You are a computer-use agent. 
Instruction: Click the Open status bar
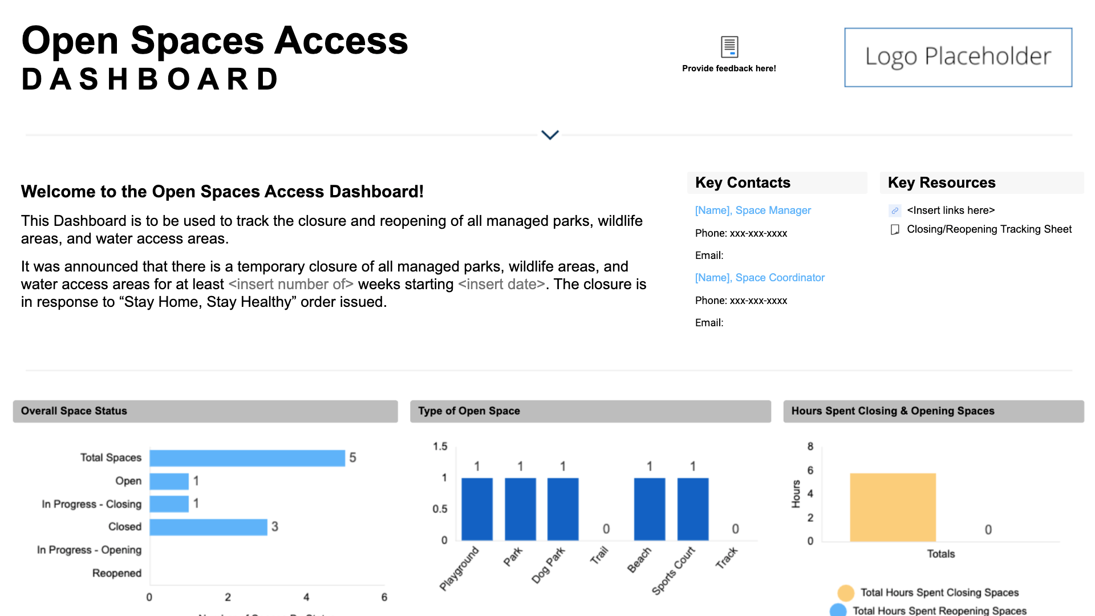point(169,481)
